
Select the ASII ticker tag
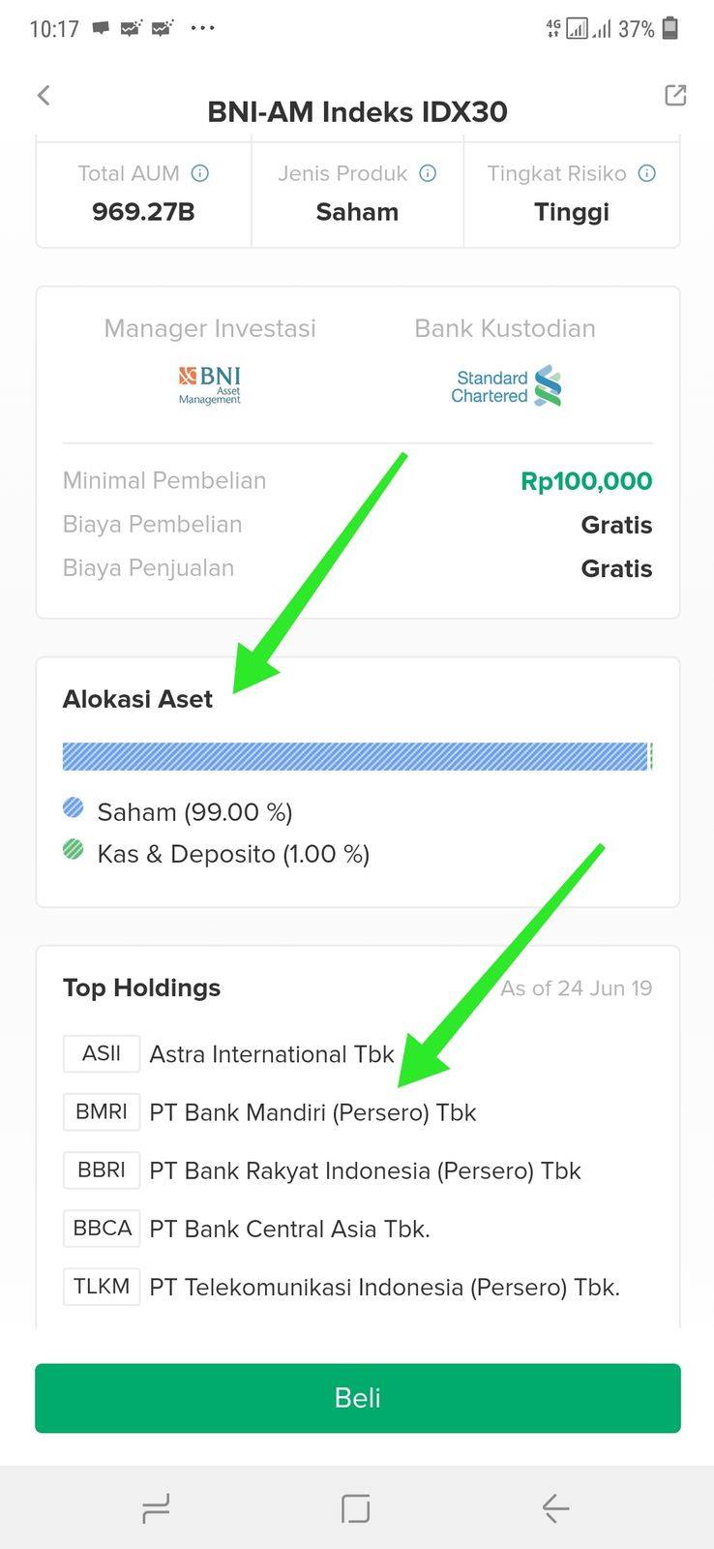point(102,1053)
